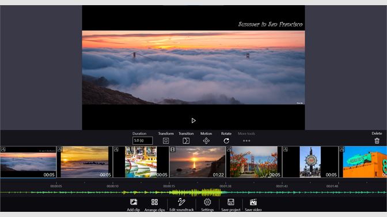Click the 00:00:15 timeline marker
Screen dimensions: 387x217
[x=169, y=186]
